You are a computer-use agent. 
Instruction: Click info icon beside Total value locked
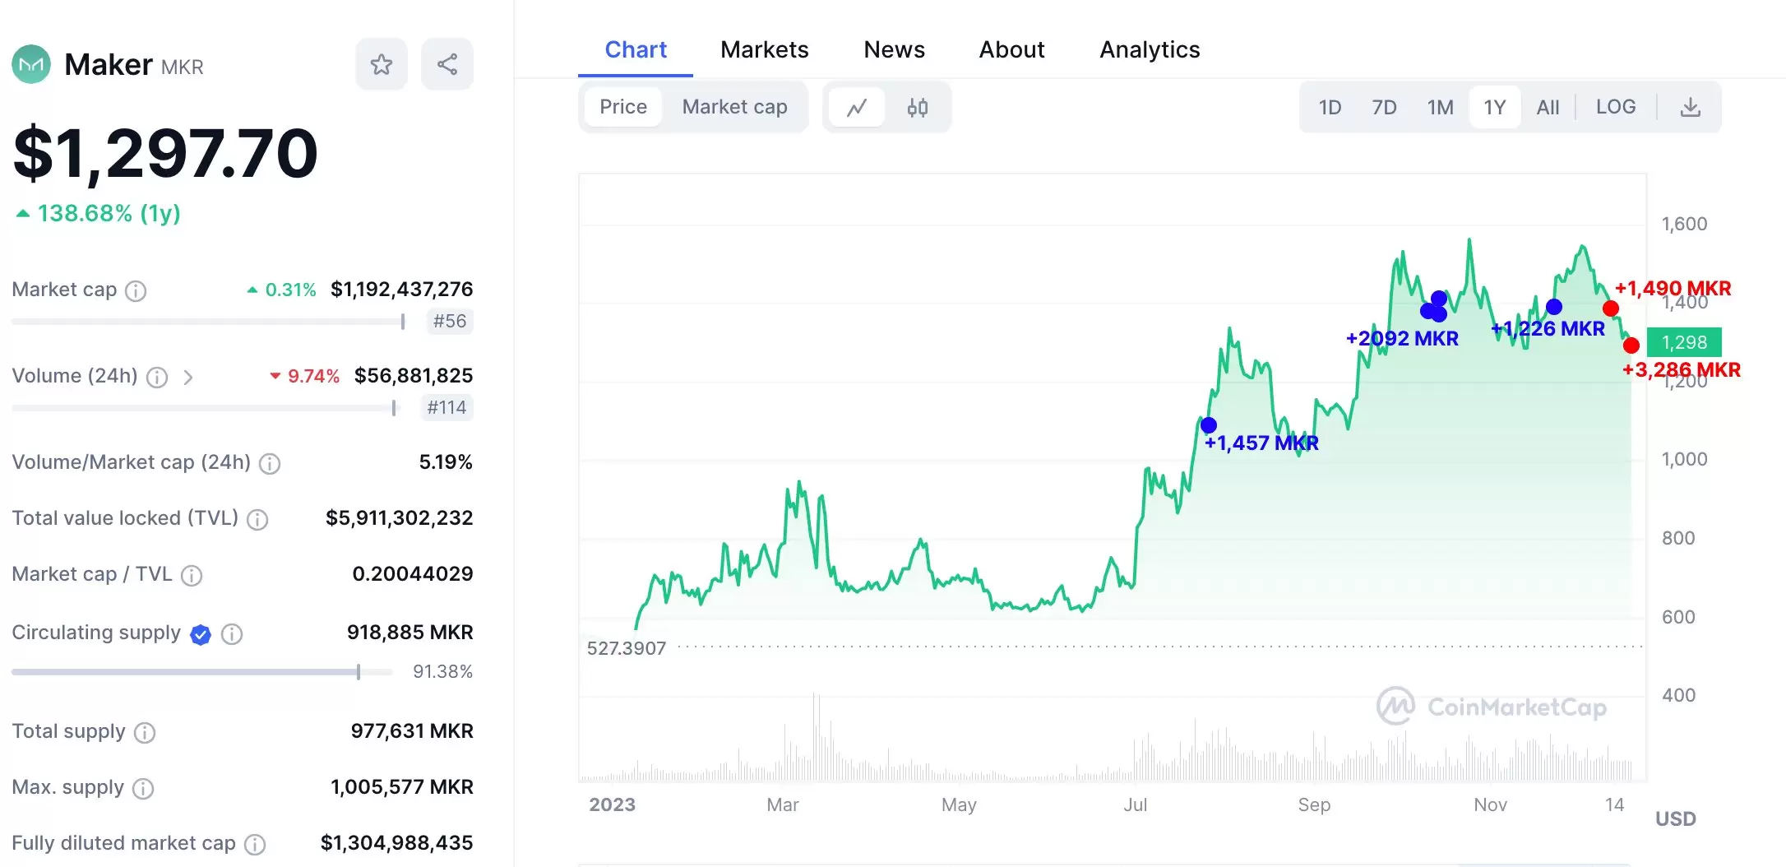(x=257, y=519)
